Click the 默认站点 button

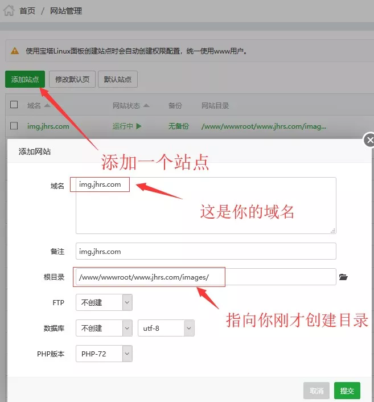(x=118, y=79)
